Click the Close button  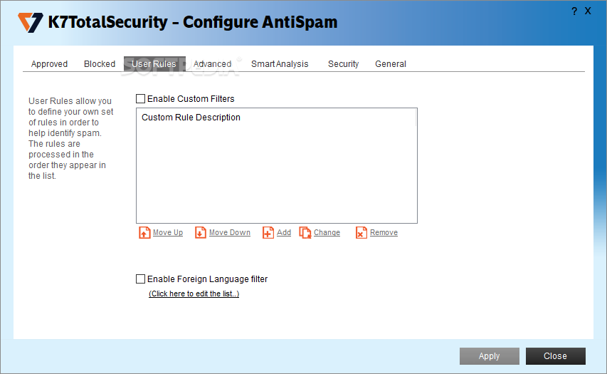click(556, 356)
